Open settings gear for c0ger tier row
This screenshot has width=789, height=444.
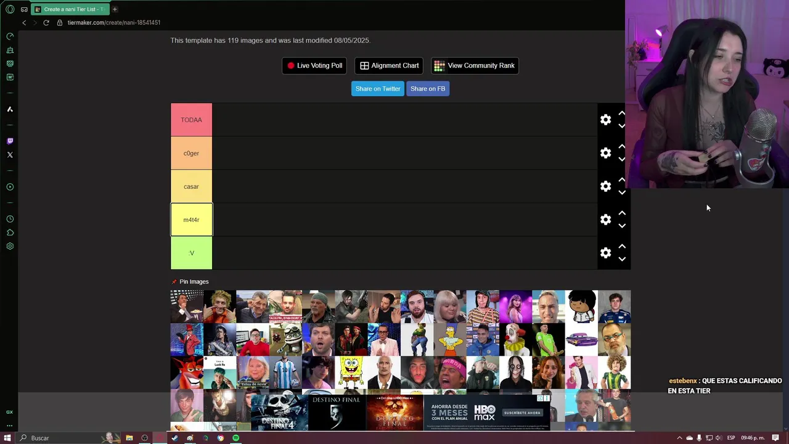pos(605,153)
